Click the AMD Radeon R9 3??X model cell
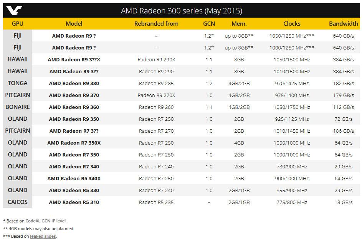 pyautogui.click(x=74, y=59)
